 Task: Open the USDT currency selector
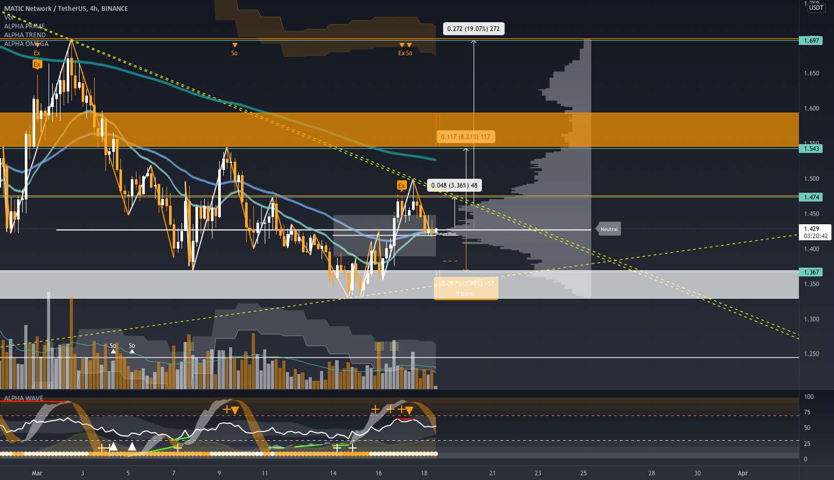(x=816, y=7)
